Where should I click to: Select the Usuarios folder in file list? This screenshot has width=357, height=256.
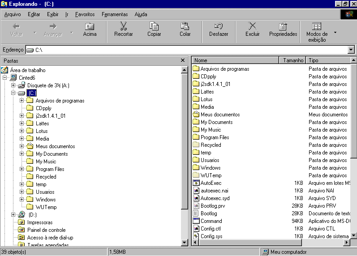[x=210, y=160]
